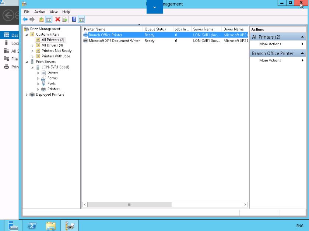Expand the Ports tree node
309x231 pixels.
(38, 84)
